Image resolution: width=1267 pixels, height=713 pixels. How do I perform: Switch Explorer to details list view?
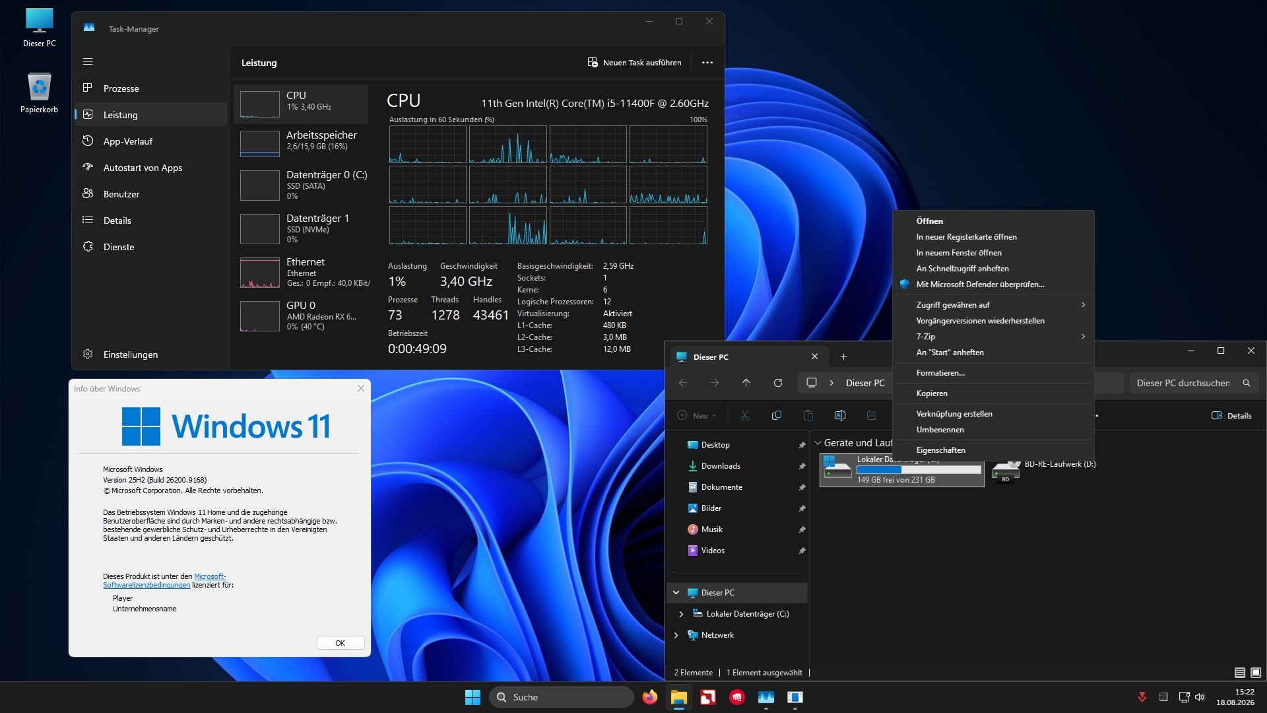(x=1240, y=673)
